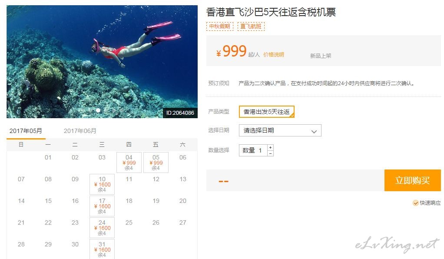Select May 17 priced at ¥1600
This screenshot has height=259, width=444.
coord(102,206)
